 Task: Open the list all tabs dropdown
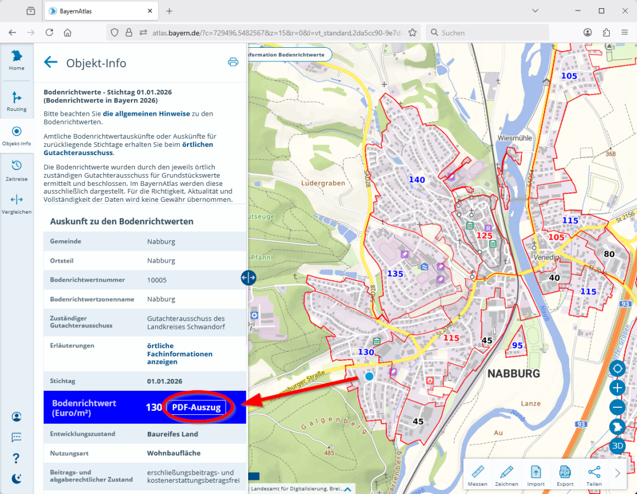pyautogui.click(x=535, y=11)
